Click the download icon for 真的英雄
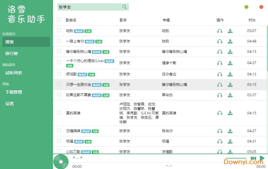Viewport: 268px width, 169px height. point(230,113)
